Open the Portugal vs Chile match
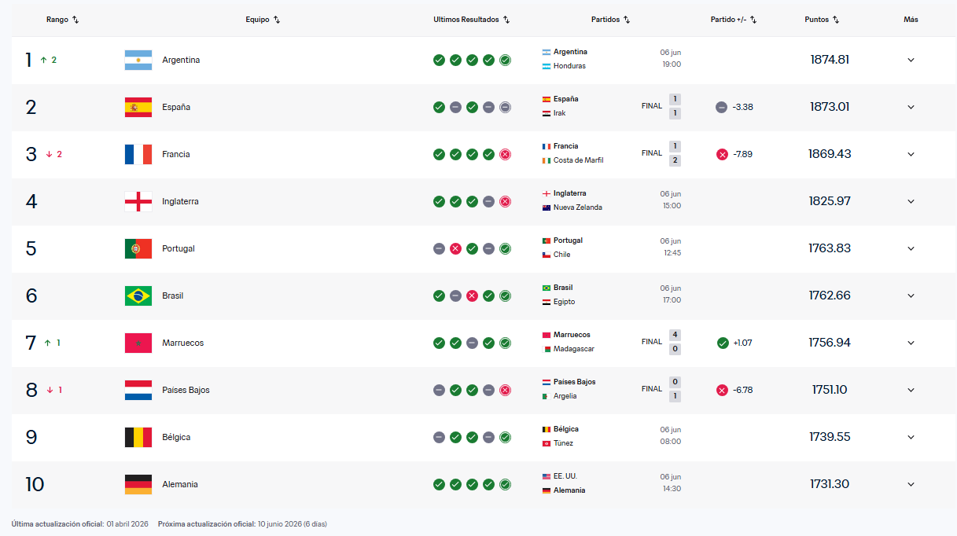 [611, 248]
